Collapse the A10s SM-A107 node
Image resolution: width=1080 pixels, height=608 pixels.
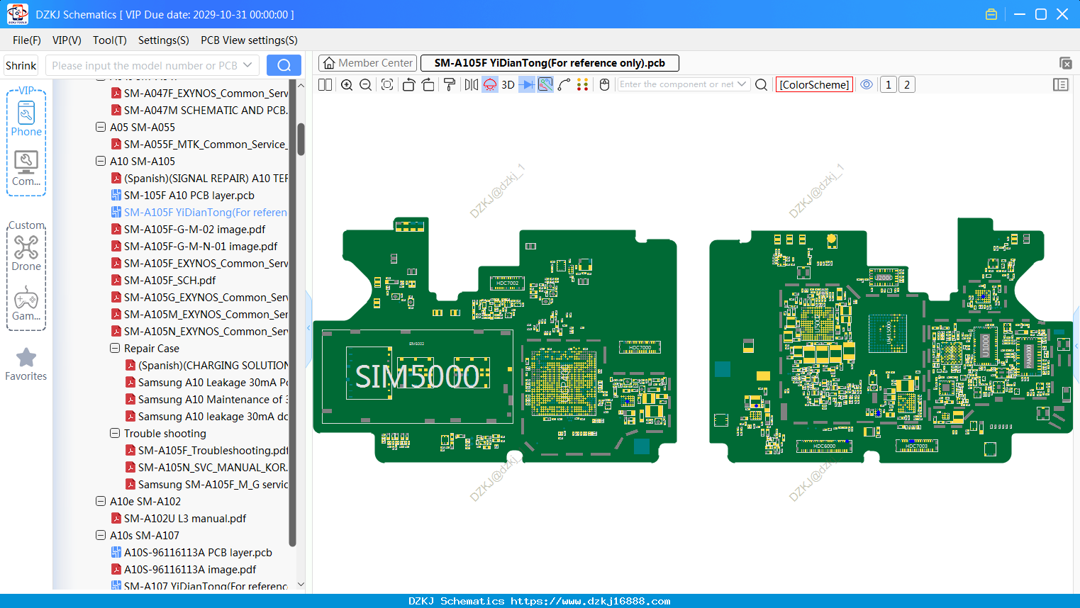pos(101,536)
